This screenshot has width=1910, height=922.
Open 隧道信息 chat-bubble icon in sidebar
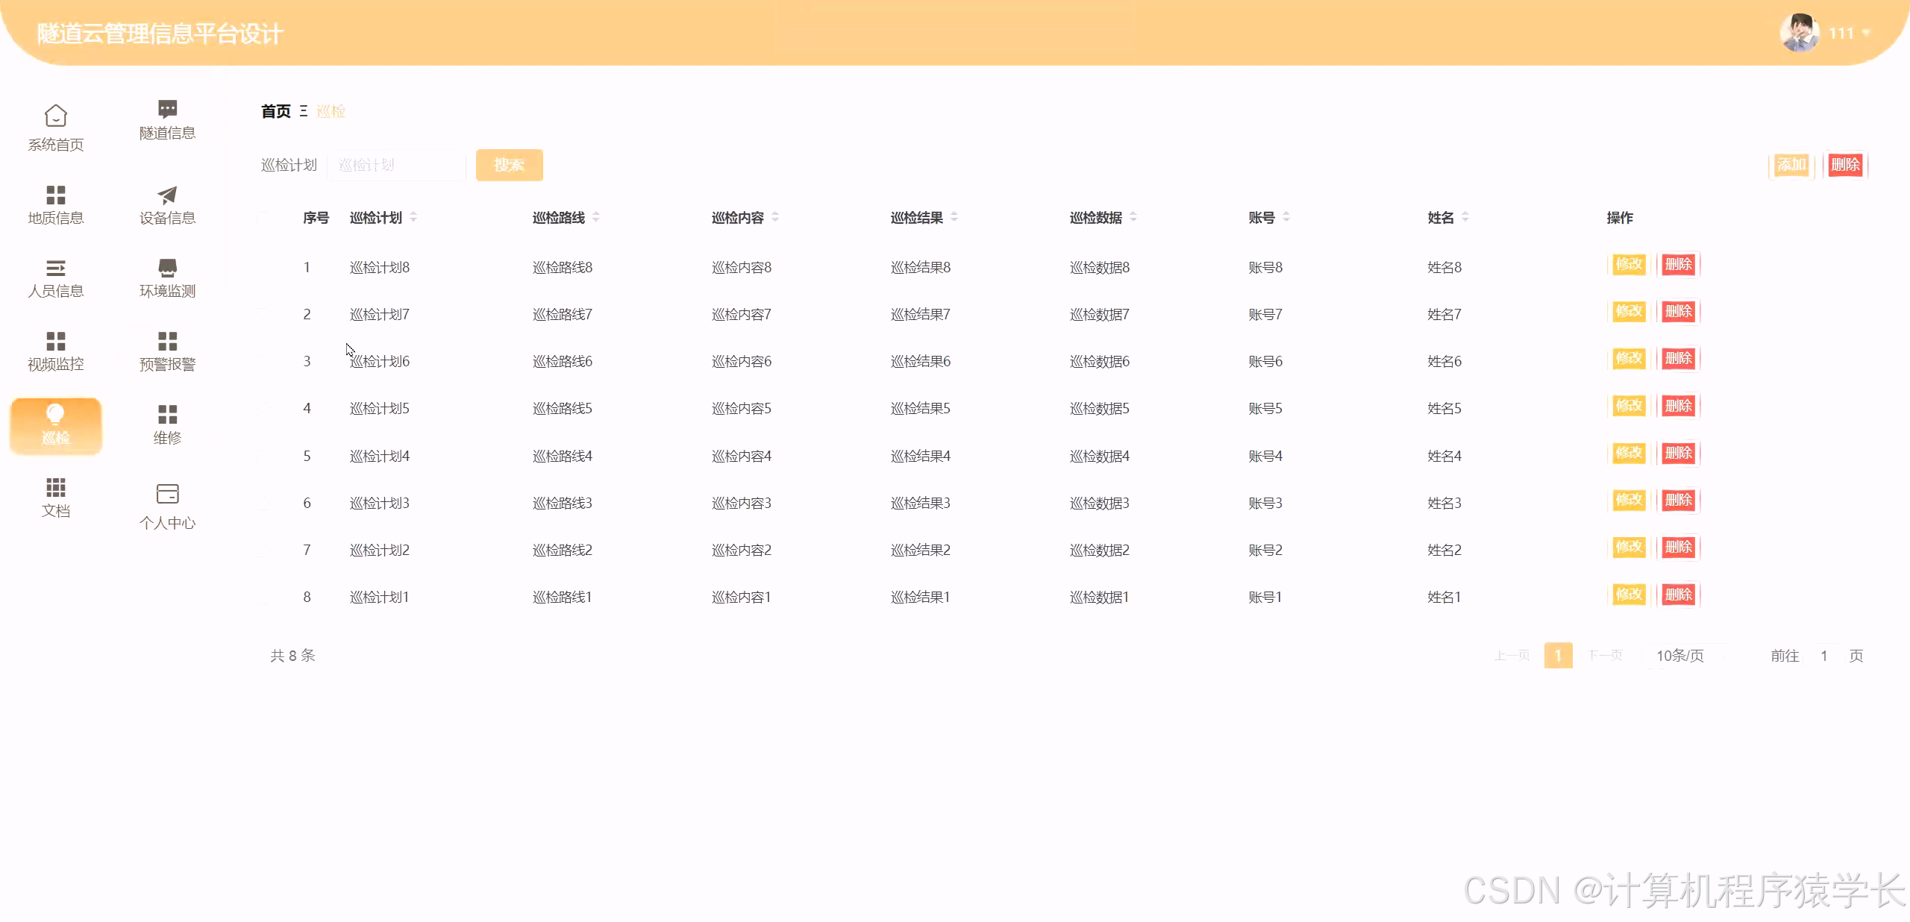167,109
